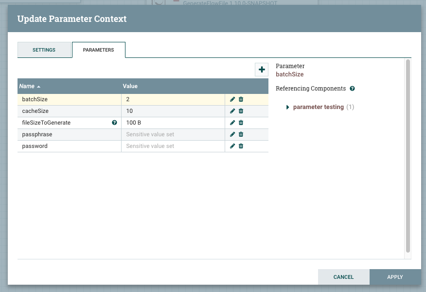Delete the cacheSize parameter trash icon
Viewport: 426px width, 292px height.
[x=241, y=111]
